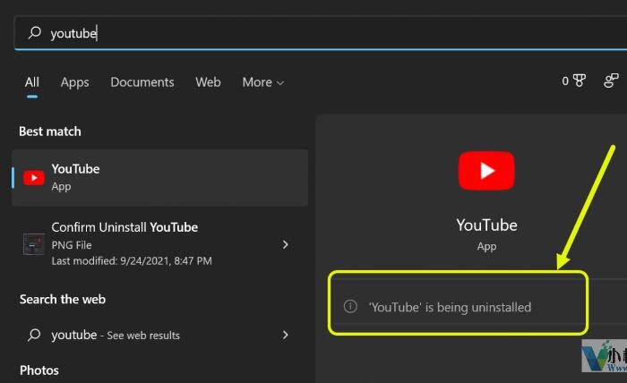Click the Photos section heading
The width and height of the screenshot is (627, 383).
tap(39, 370)
